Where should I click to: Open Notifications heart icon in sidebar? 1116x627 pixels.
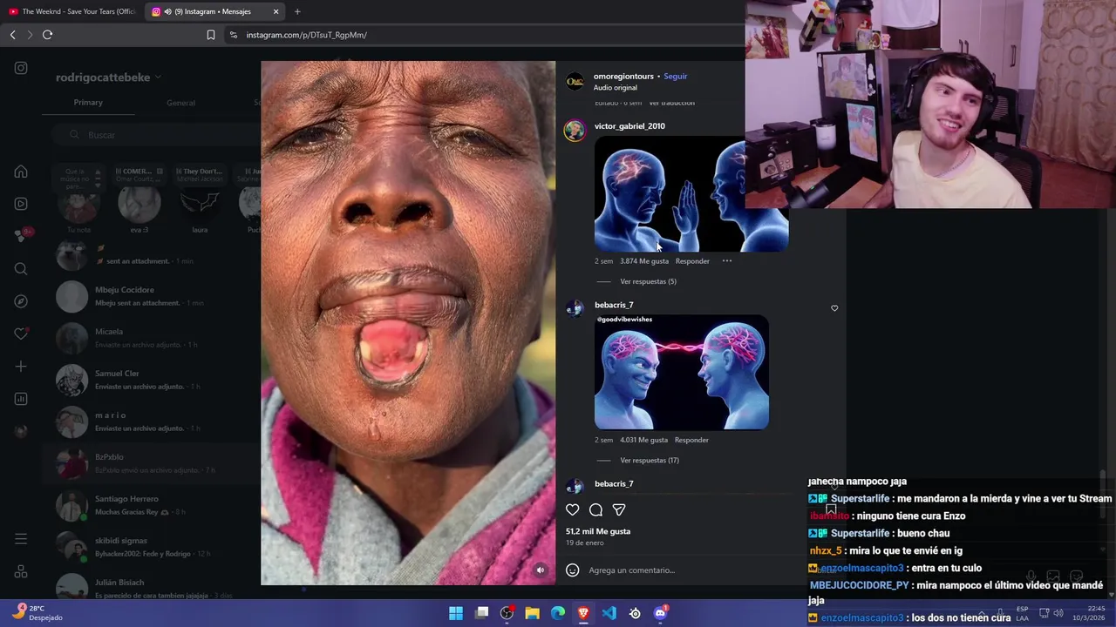tap(21, 334)
